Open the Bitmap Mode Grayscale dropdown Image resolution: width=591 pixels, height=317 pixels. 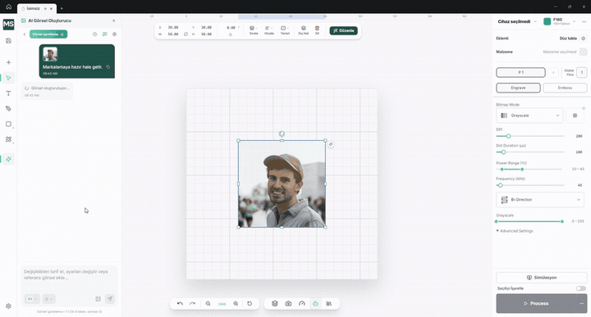529,115
